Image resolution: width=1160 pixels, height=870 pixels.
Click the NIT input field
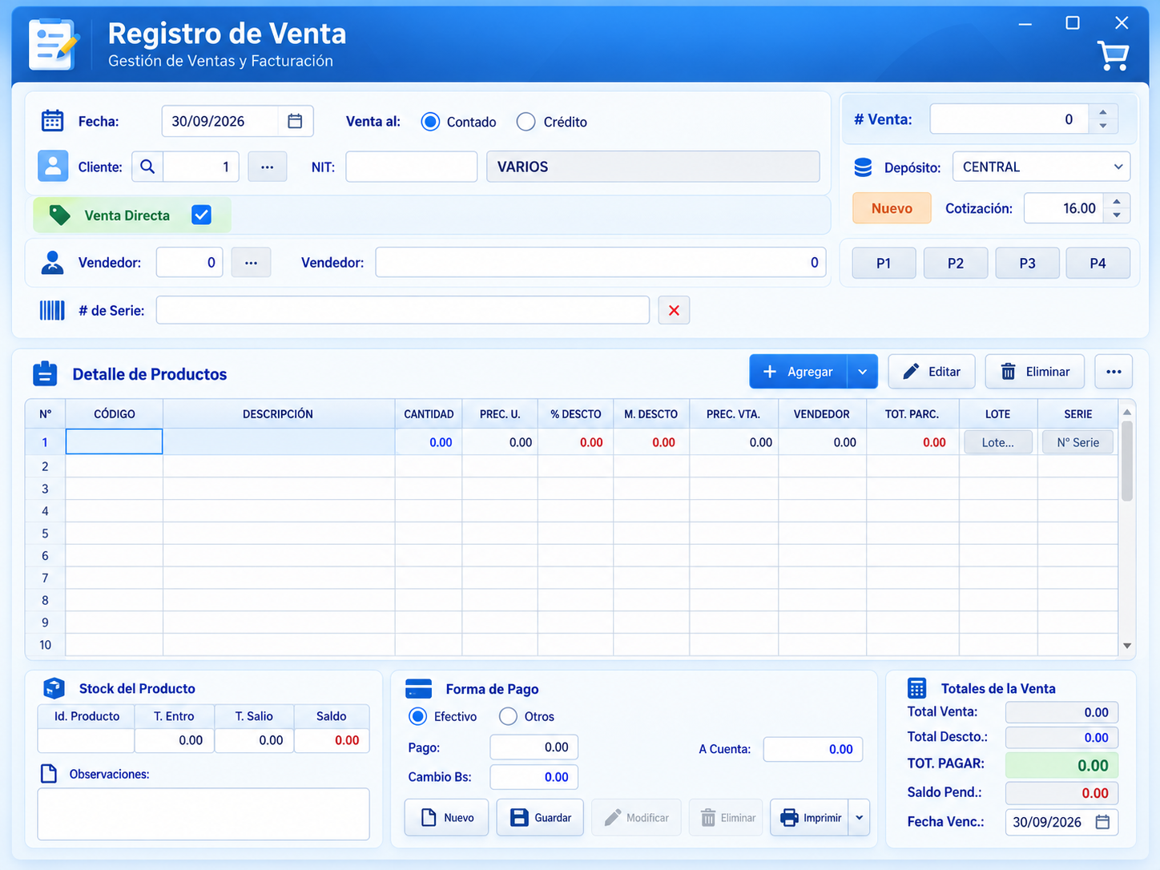tap(411, 167)
